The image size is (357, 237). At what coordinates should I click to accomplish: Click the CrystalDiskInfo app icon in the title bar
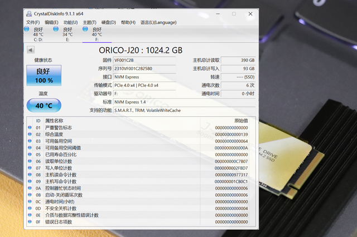point(29,14)
